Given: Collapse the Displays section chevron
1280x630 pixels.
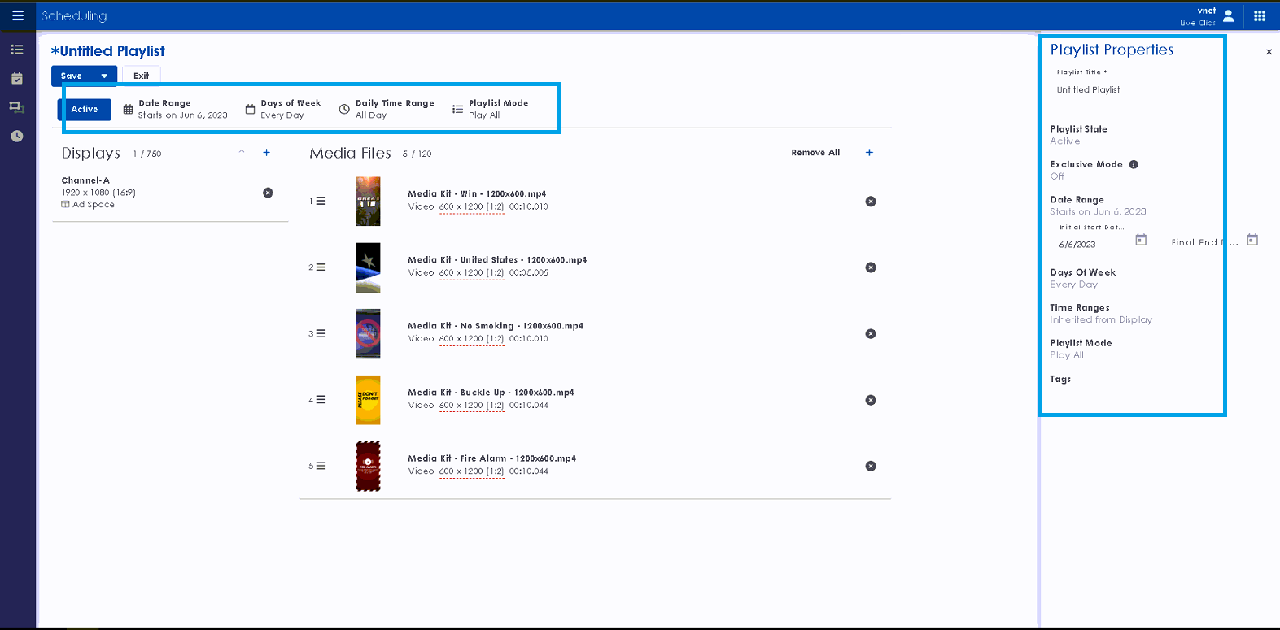Looking at the screenshot, I should tap(242, 152).
